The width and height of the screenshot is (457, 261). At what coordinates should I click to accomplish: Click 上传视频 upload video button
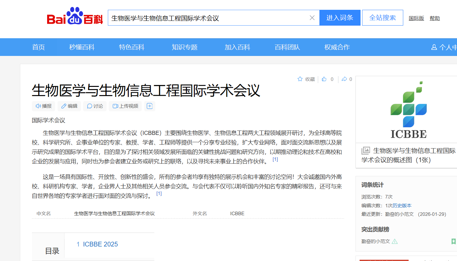[x=125, y=106]
